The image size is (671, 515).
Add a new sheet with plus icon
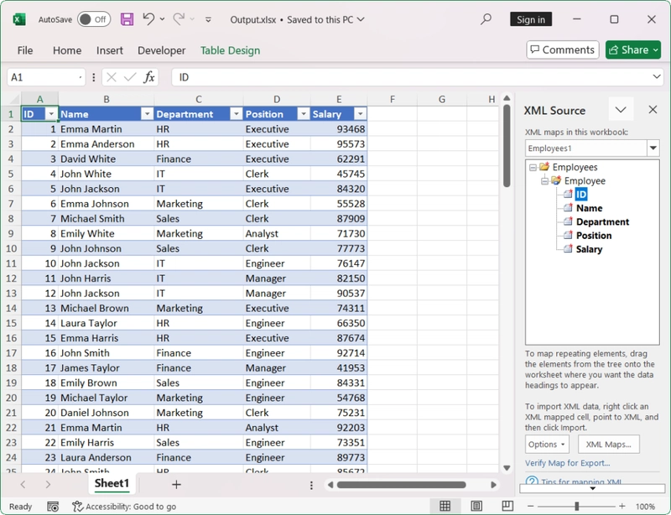(176, 484)
